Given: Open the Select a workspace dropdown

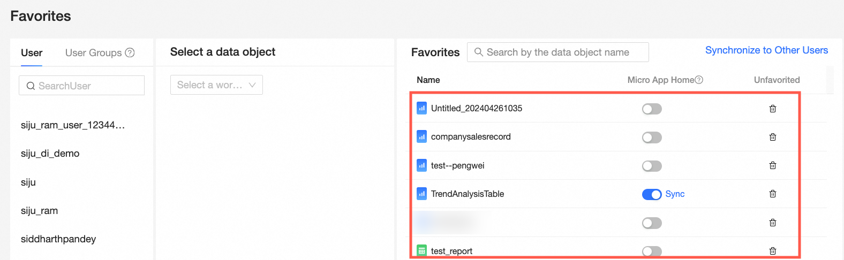Looking at the screenshot, I should coord(216,85).
